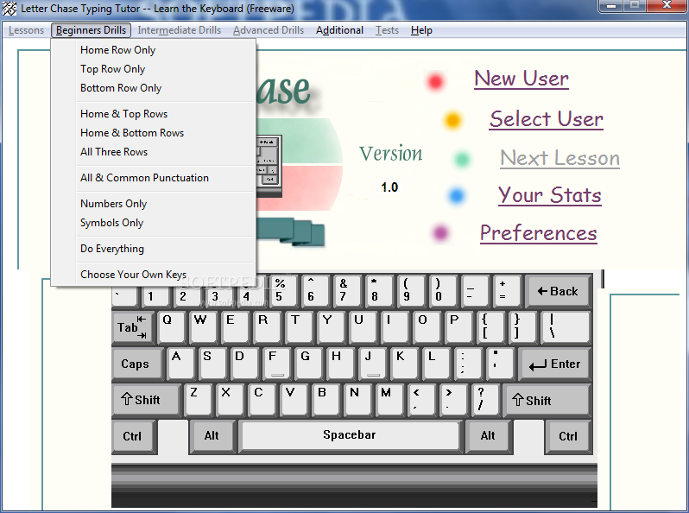Click the keyboard picture in the logo

[x=269, y=166]
